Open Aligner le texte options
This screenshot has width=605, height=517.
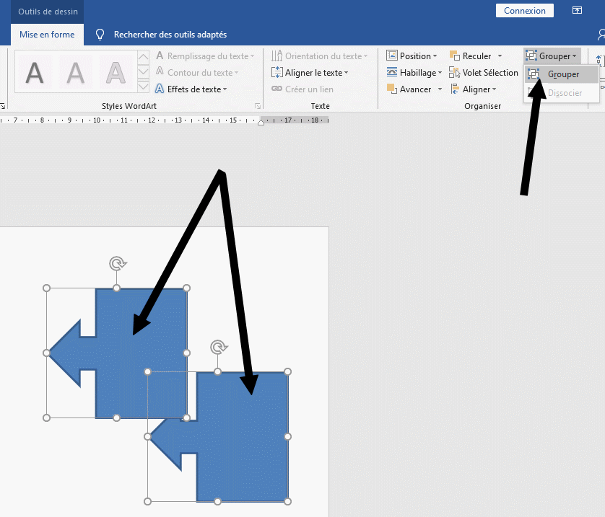point(310,73)
